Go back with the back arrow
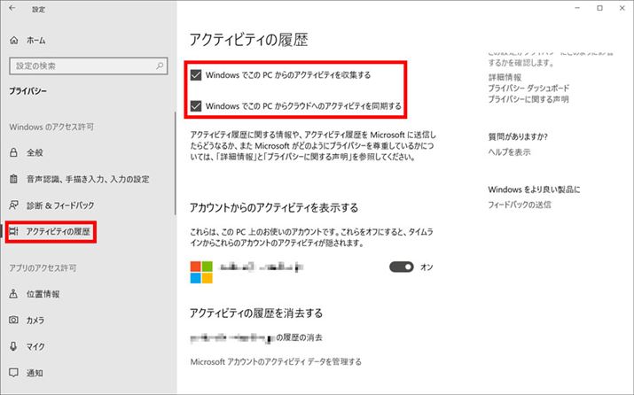This screenshot has height=395, width=634. pos(12,8)
